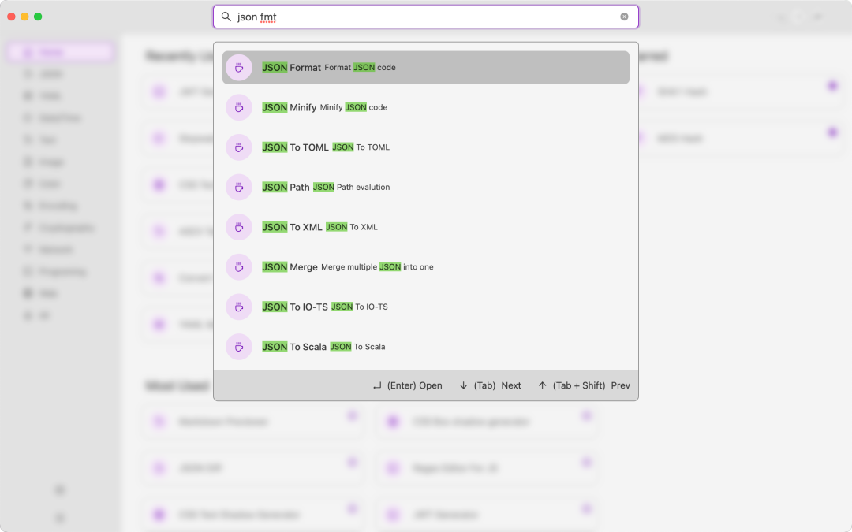This screenshot has width=852, height=532.
Task: Click the "Format JSON code" description
Action: tap(360, 67)
